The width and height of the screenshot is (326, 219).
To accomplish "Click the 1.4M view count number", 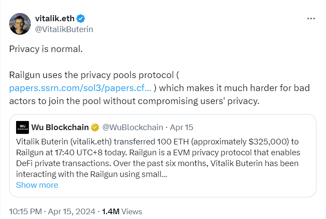I will click(111, 212).
